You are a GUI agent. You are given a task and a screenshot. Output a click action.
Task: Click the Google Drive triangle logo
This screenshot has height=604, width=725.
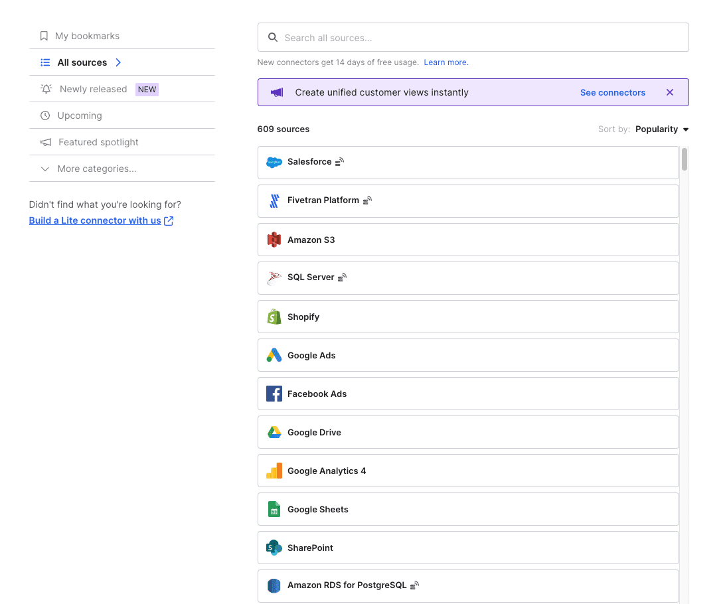click(274, 432)
